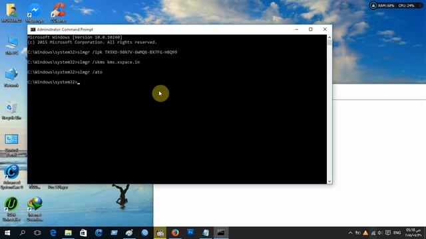Open taskbar search magnifier
Viewport: 426px width, 239px height.
(x=23, y=233)
